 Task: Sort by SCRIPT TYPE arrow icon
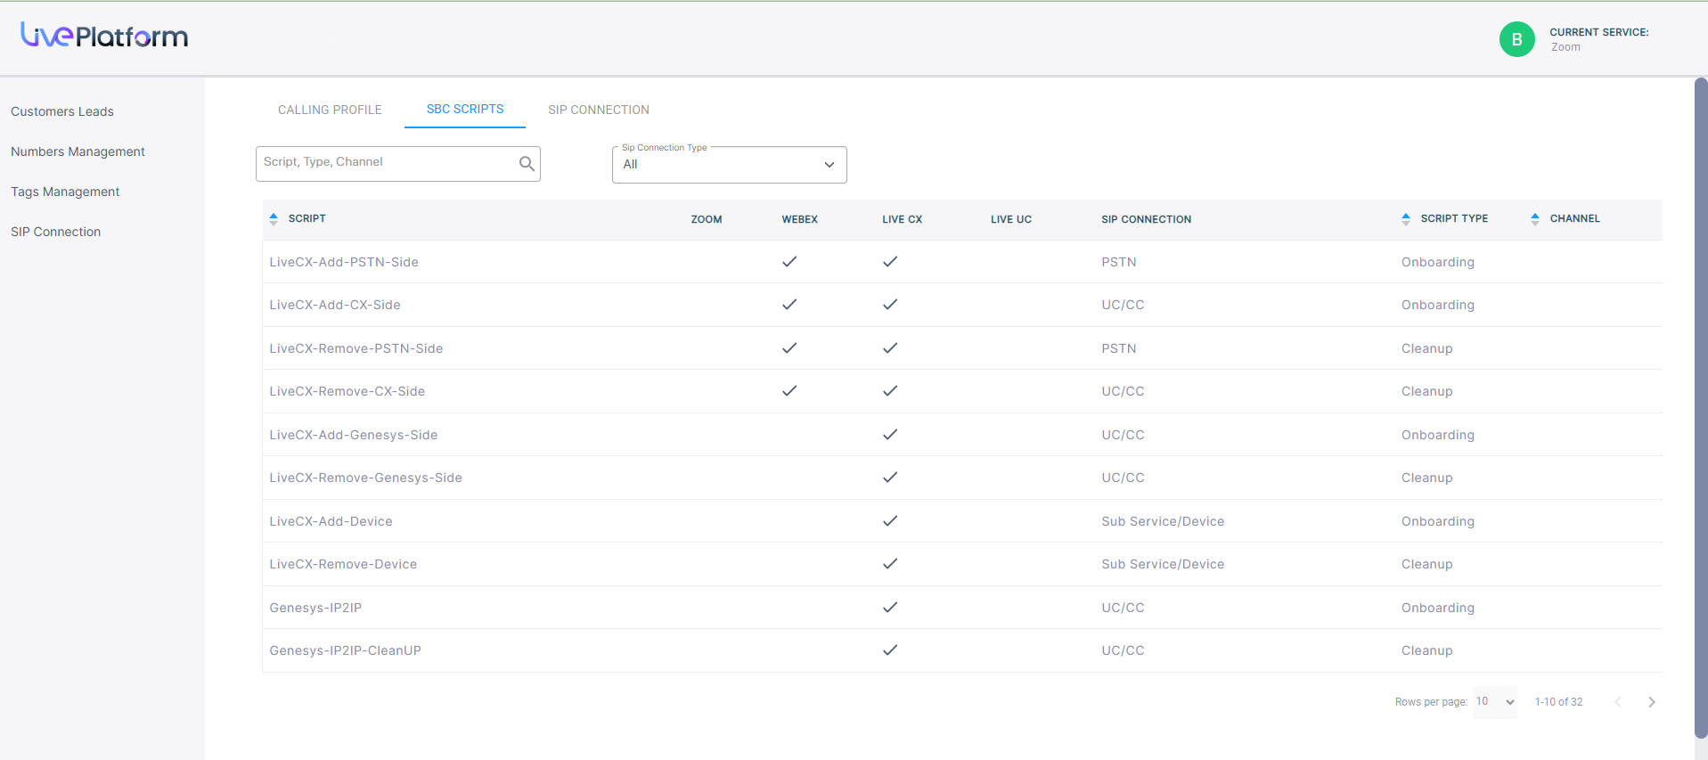coord(1406,219)
